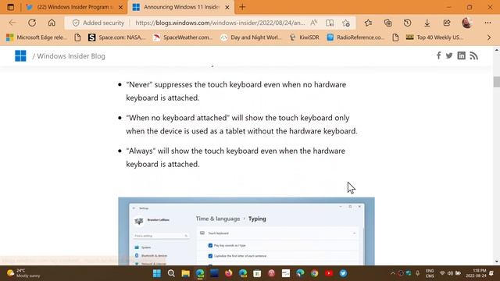500x281 pixels.
Task: Open Firefox from the taskbar
Action: click(229, 273)
